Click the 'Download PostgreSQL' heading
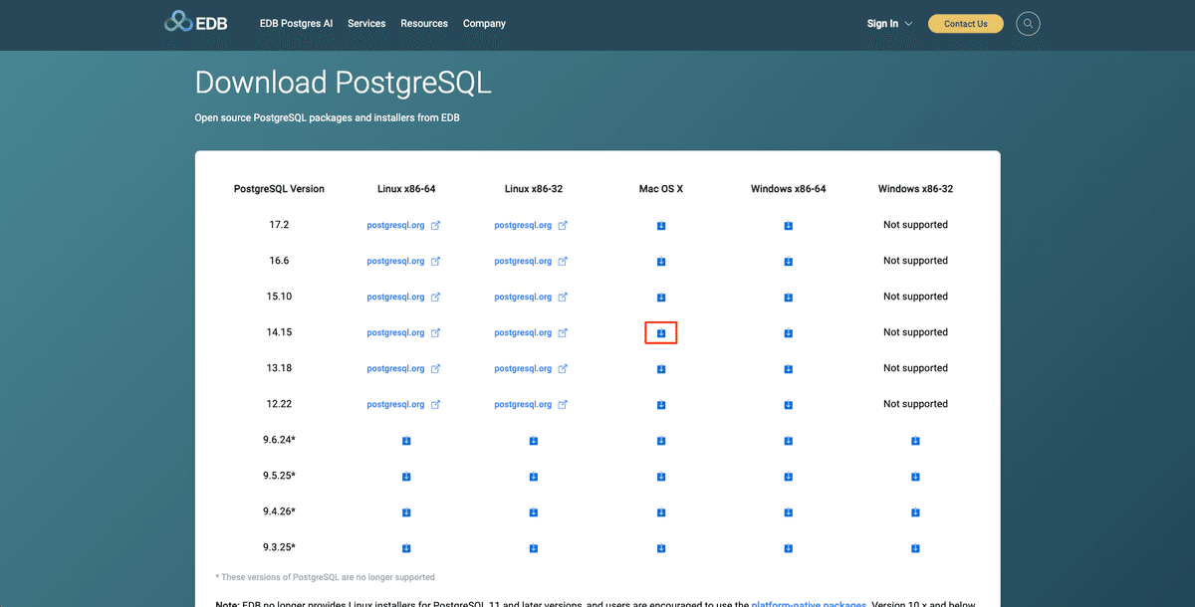The height and width of the screenshot is (607, 1195). click(x=344, y=83)
